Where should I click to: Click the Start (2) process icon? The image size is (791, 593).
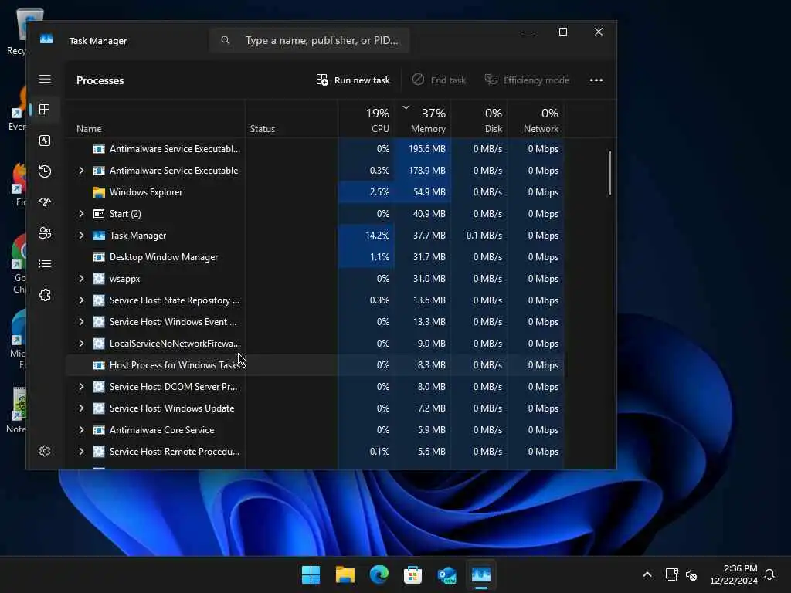point(99,214)
